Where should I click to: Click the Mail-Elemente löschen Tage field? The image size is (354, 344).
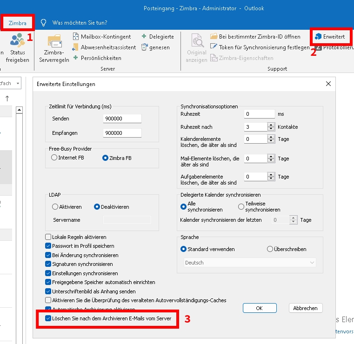click(255, 159)
